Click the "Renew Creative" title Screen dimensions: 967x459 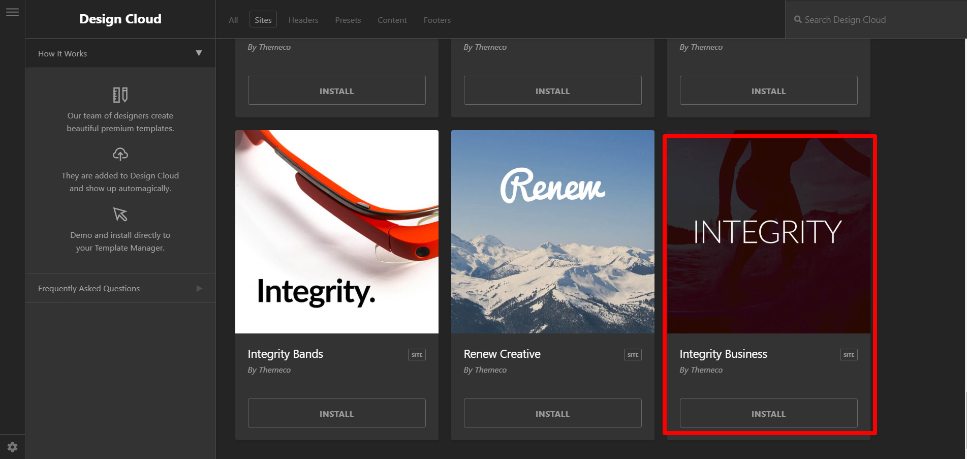pyautogui.click(x=502, y=354)
